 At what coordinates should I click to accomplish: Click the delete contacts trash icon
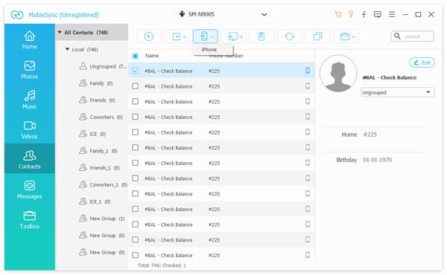tap(261, 36)
